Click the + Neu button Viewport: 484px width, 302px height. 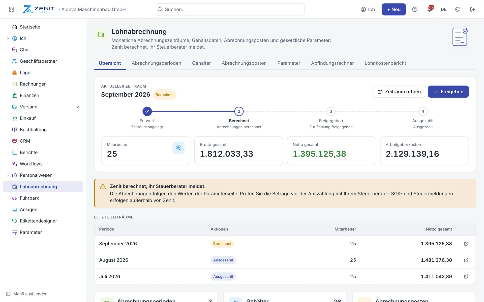tap(394, 9)
